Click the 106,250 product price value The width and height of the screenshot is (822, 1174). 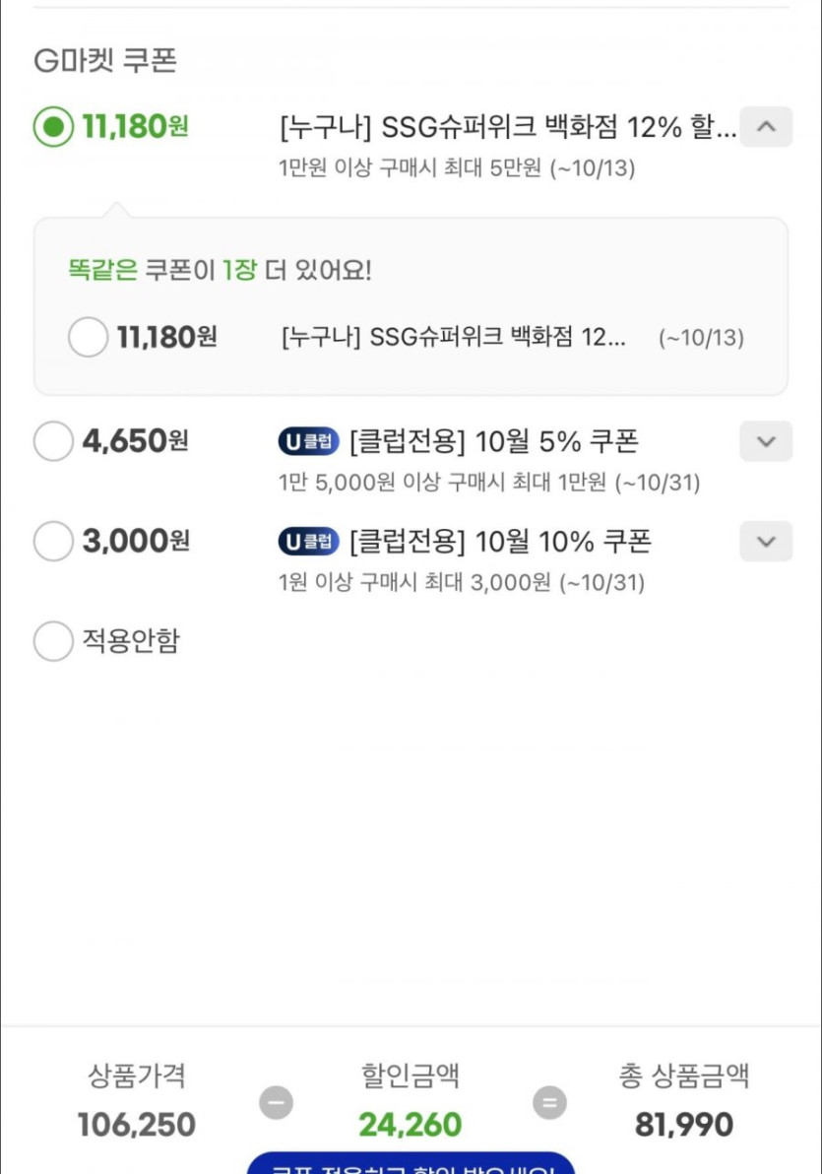tap(137, 1125)
